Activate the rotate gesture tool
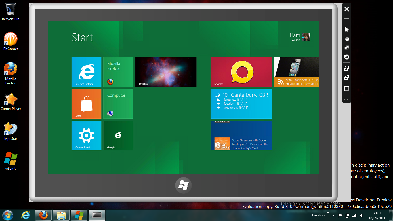The image size is (393, 221). pos(346,57)
